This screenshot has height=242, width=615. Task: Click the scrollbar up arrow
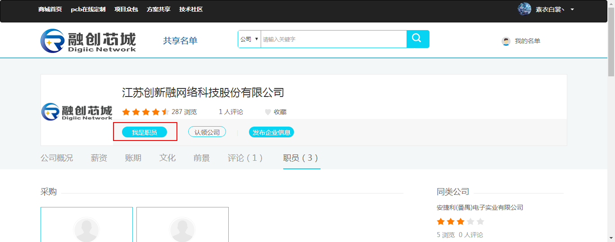click(611, 3)
